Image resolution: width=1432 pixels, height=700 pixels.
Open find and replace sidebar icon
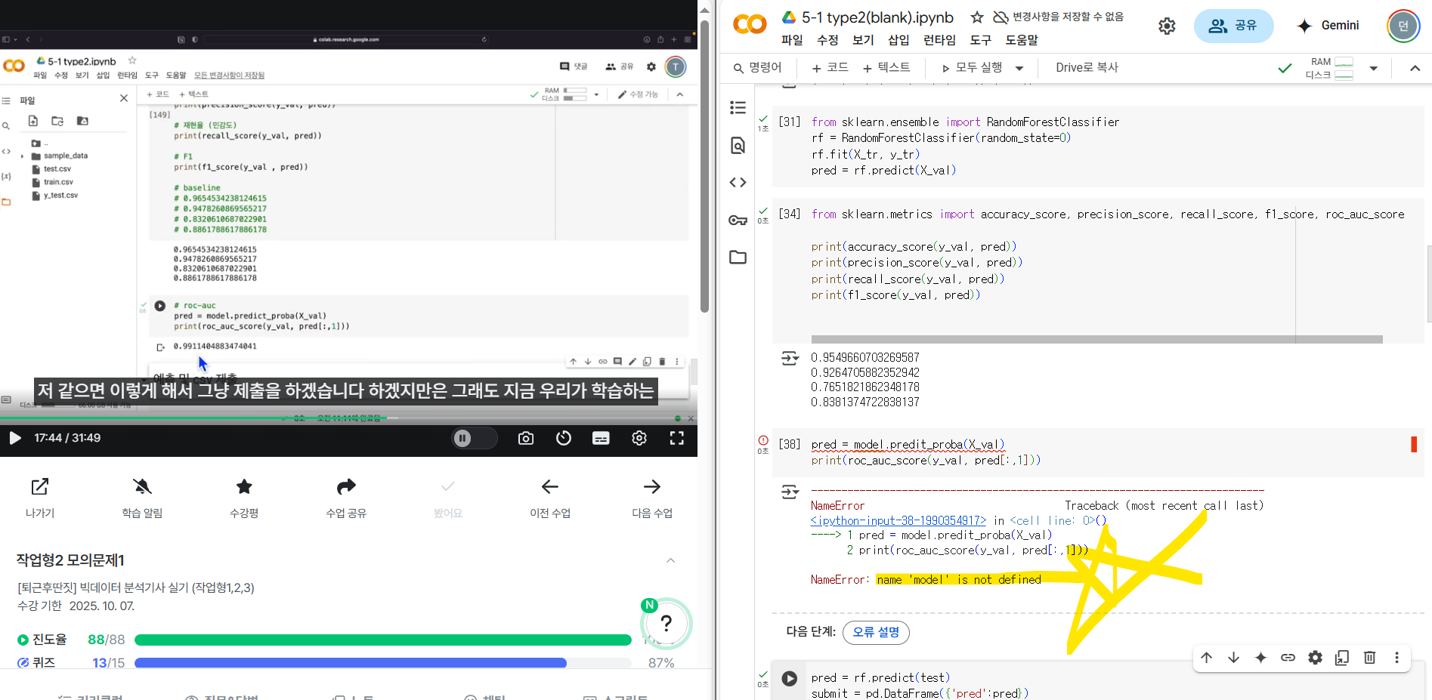(x=738, y=145)
